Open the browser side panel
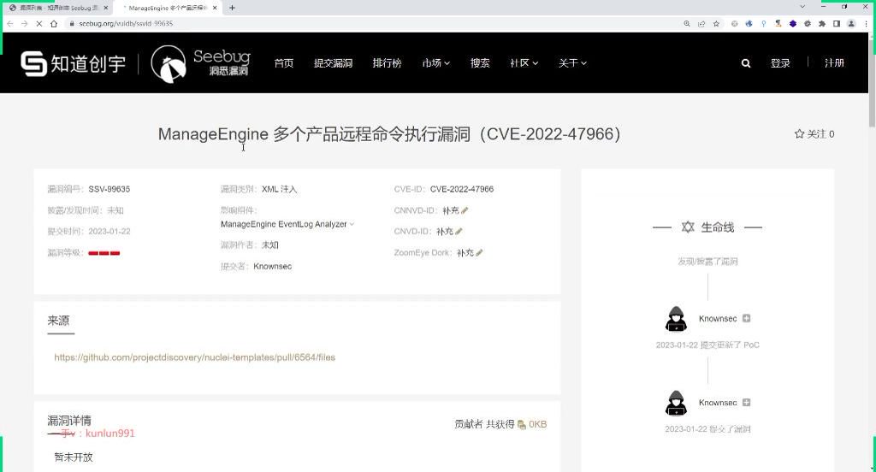The image size is (876, 472). point(837,23)
